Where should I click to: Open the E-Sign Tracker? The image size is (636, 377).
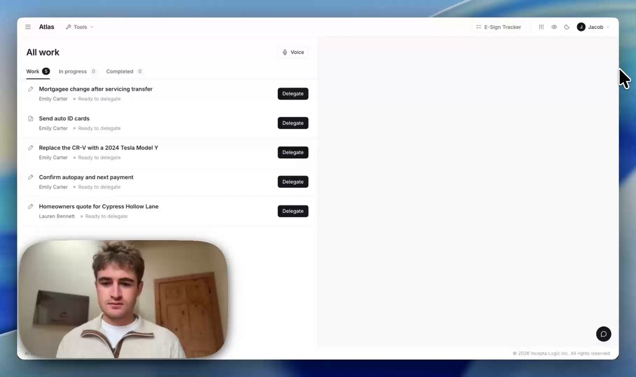pyautogui.click(x=499, y=27)
